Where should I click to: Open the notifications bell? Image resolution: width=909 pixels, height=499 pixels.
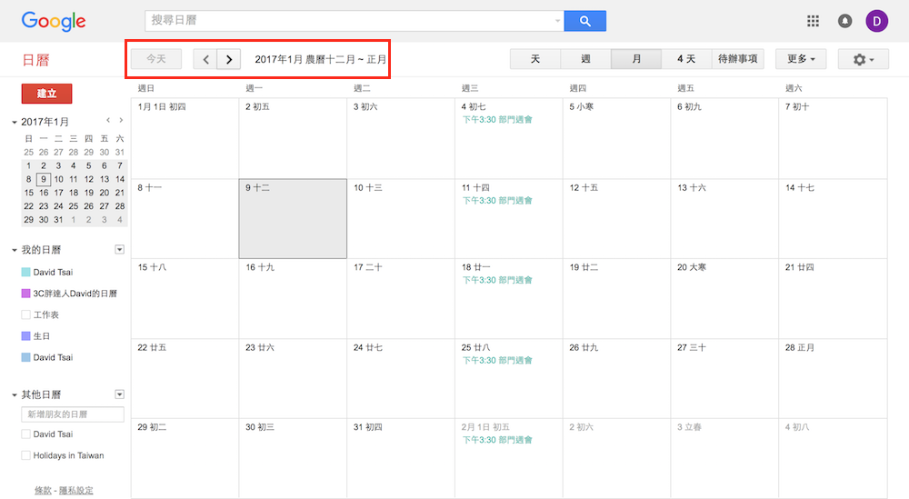(x=844, y=21)
